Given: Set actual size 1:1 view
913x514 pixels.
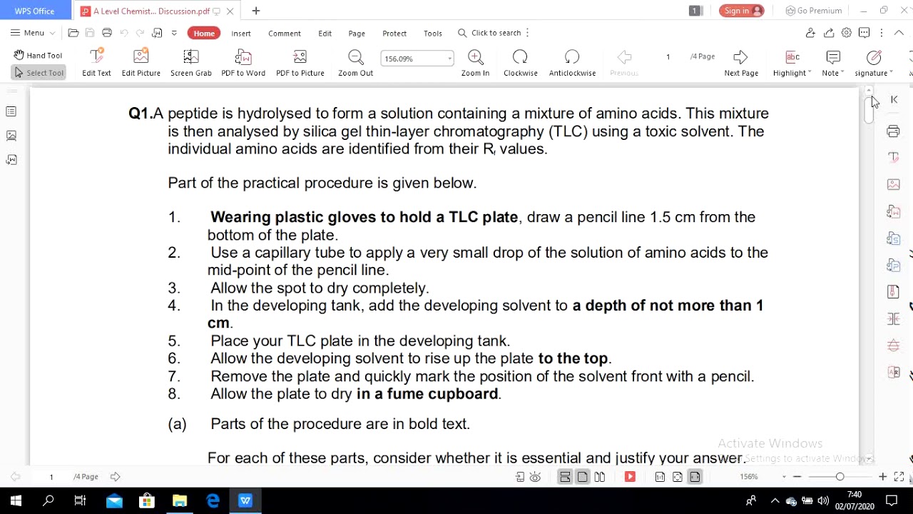Looking at the screenshot, I should (660, 477).
